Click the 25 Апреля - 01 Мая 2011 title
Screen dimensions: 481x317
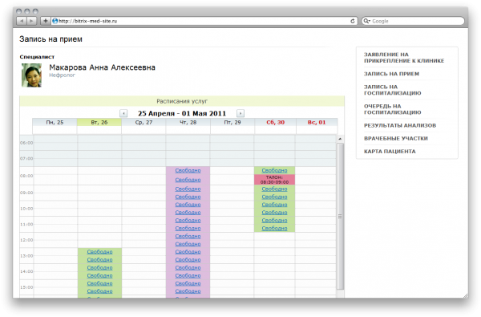click(182, 113)
